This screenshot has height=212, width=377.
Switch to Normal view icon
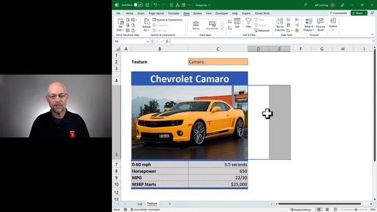pyautogui.click(x=319, y=210)
